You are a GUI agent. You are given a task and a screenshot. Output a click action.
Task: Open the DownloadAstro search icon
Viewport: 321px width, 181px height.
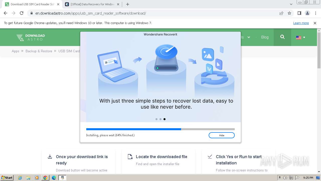coord(282,37)
